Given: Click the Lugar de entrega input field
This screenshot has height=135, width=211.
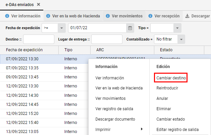Looking at the screenshot, I should tap(107, 39).
